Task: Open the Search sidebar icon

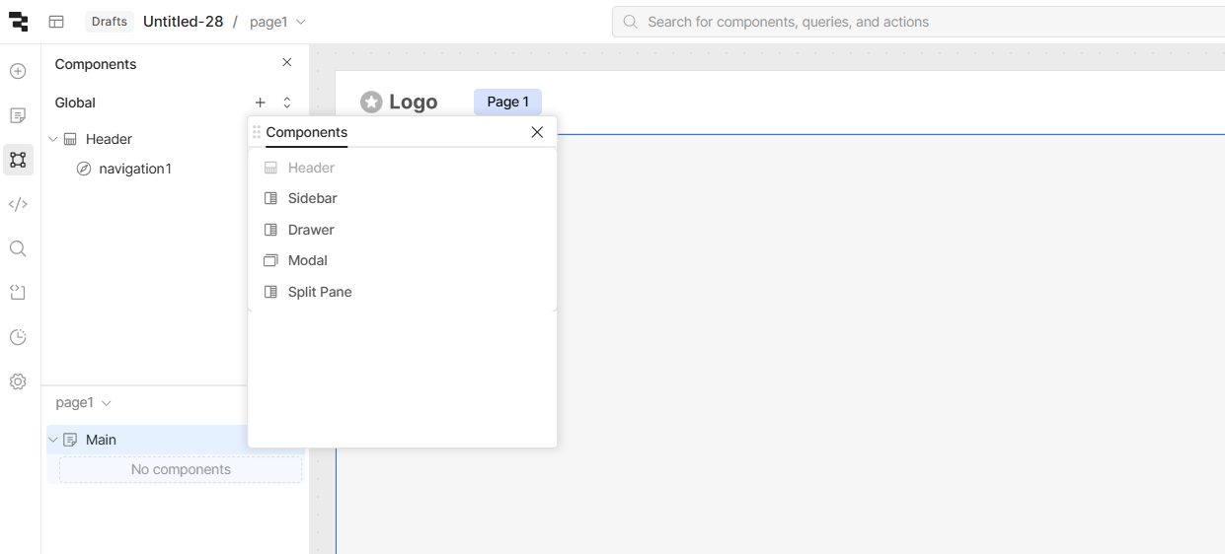Action: coord(18,248)
